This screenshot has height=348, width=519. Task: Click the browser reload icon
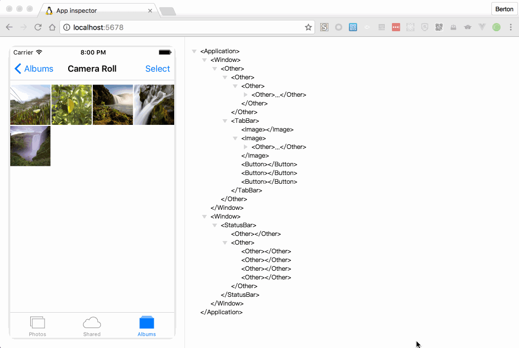[38, 27]
